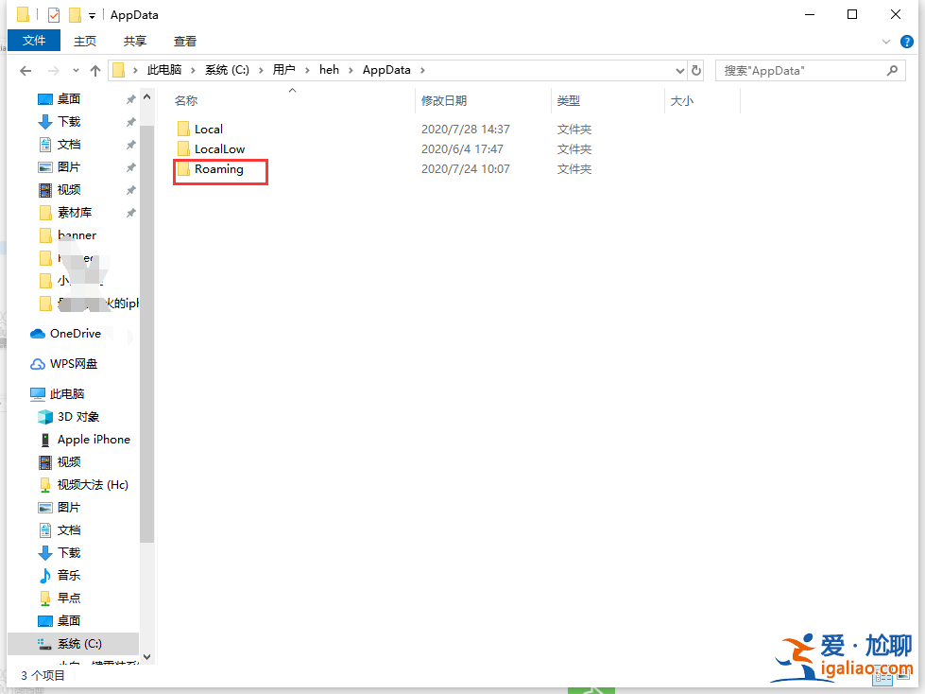
Task: Expand the ribbon with the chevron arrow
Action: (x=886, y=41)
